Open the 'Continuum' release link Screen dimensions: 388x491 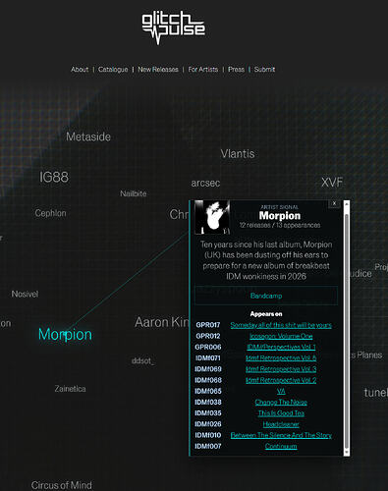pos(281,447)
